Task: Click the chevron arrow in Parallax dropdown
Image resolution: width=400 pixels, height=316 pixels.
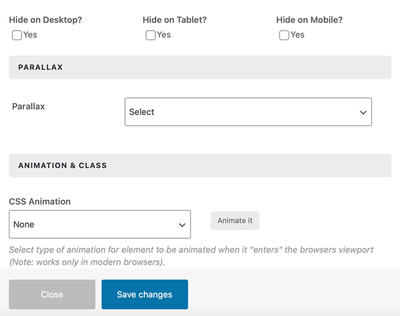Action: click(x=363, y=112)
